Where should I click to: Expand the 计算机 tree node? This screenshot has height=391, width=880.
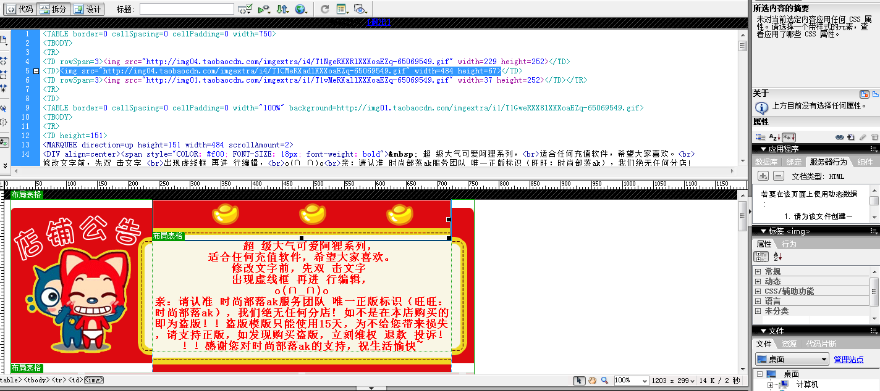771,384
